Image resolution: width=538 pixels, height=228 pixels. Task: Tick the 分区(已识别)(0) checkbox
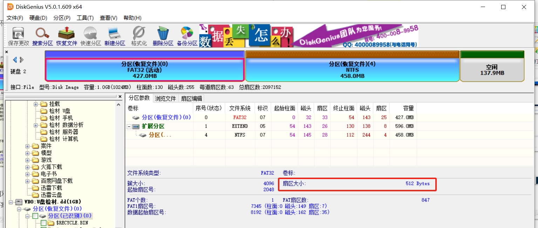(x=35, y=216)
